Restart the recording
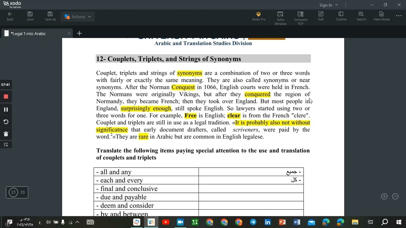 point(6,122)
